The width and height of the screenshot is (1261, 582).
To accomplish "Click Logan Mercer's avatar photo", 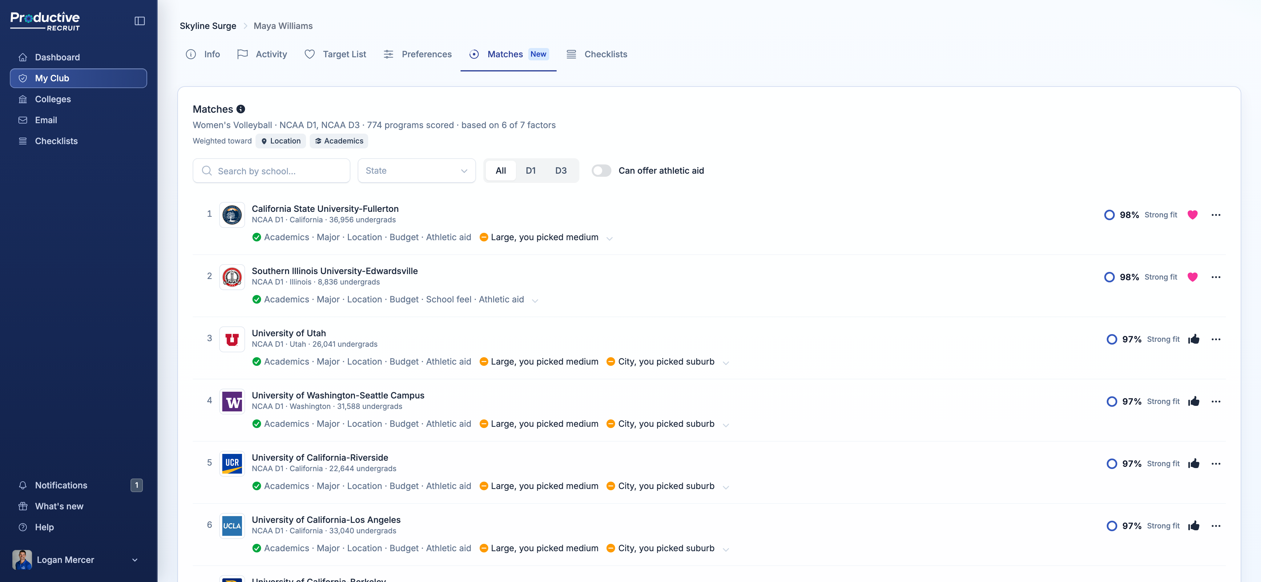I will pyautogui.click(x=22, y=560).
